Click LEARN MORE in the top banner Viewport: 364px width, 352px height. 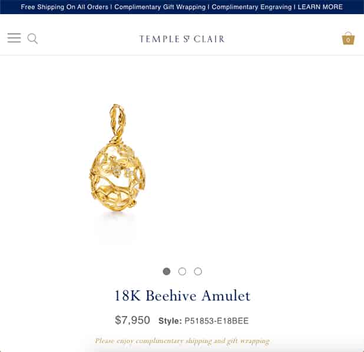pos(320,7)
